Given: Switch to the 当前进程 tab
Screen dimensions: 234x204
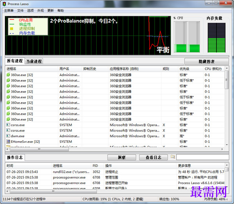Looking at the screenshot, I should click(34, 61).
